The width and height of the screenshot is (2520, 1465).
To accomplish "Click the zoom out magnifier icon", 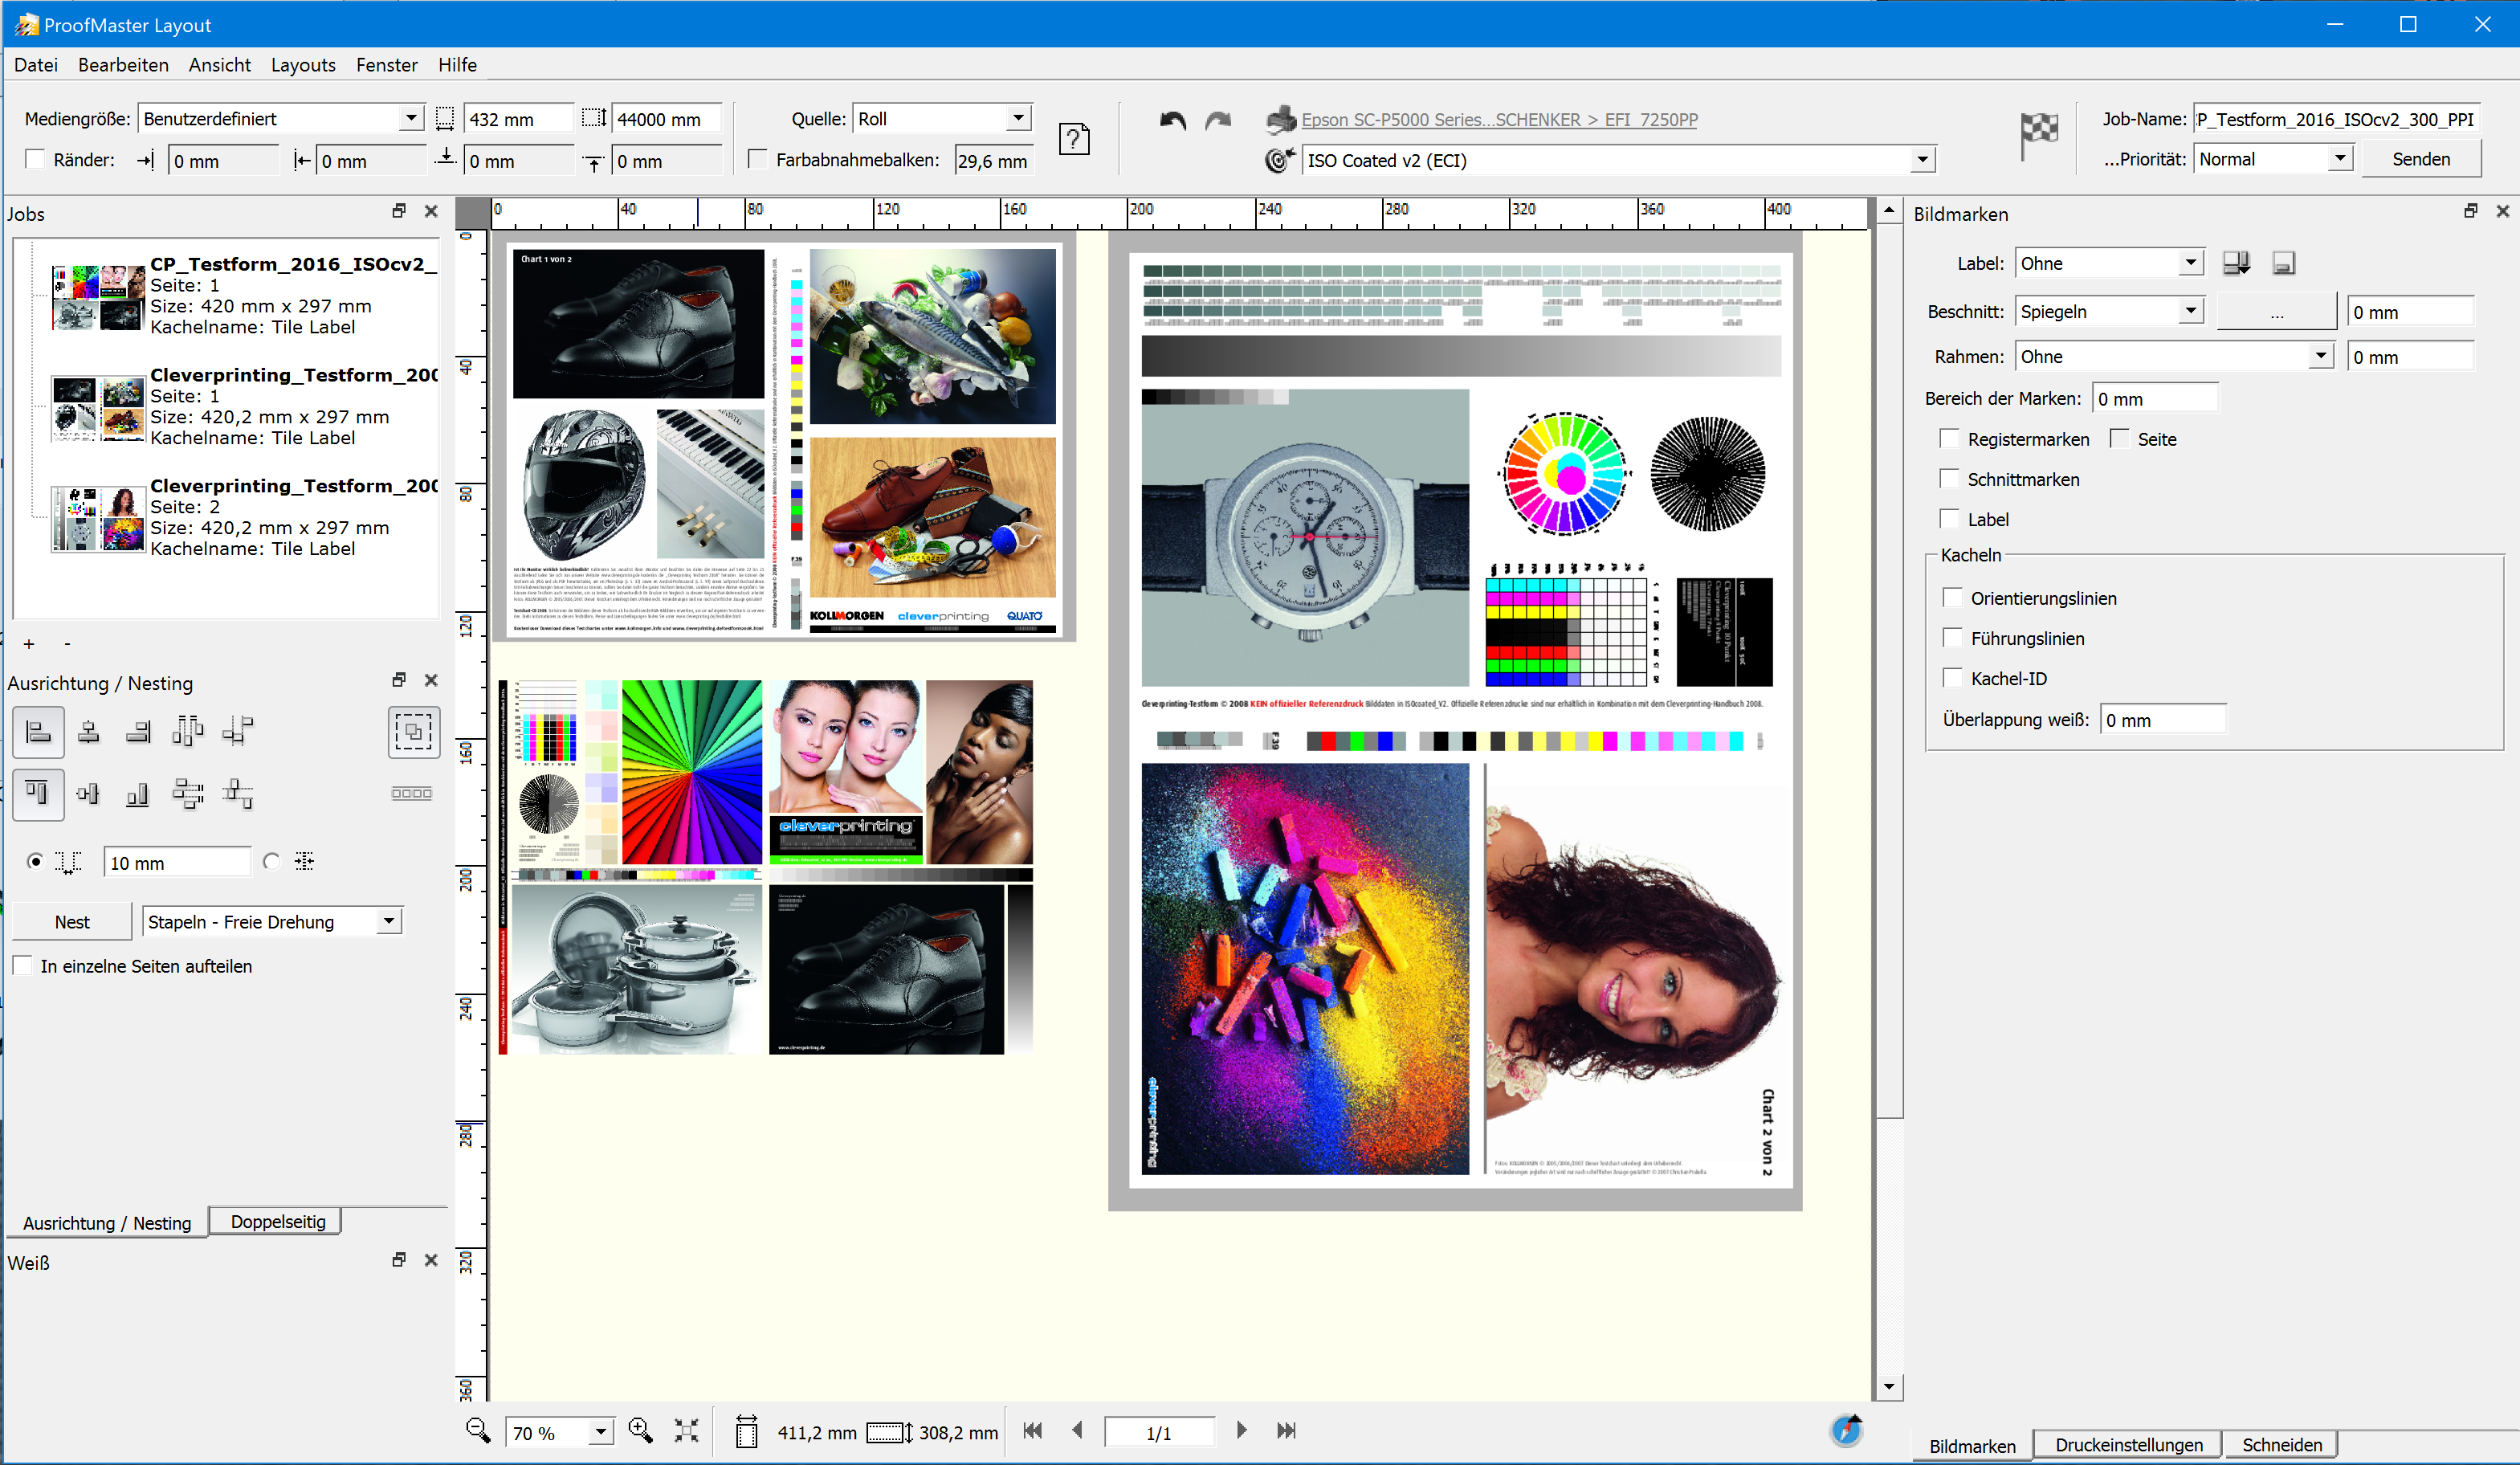I will [478, 1431].
